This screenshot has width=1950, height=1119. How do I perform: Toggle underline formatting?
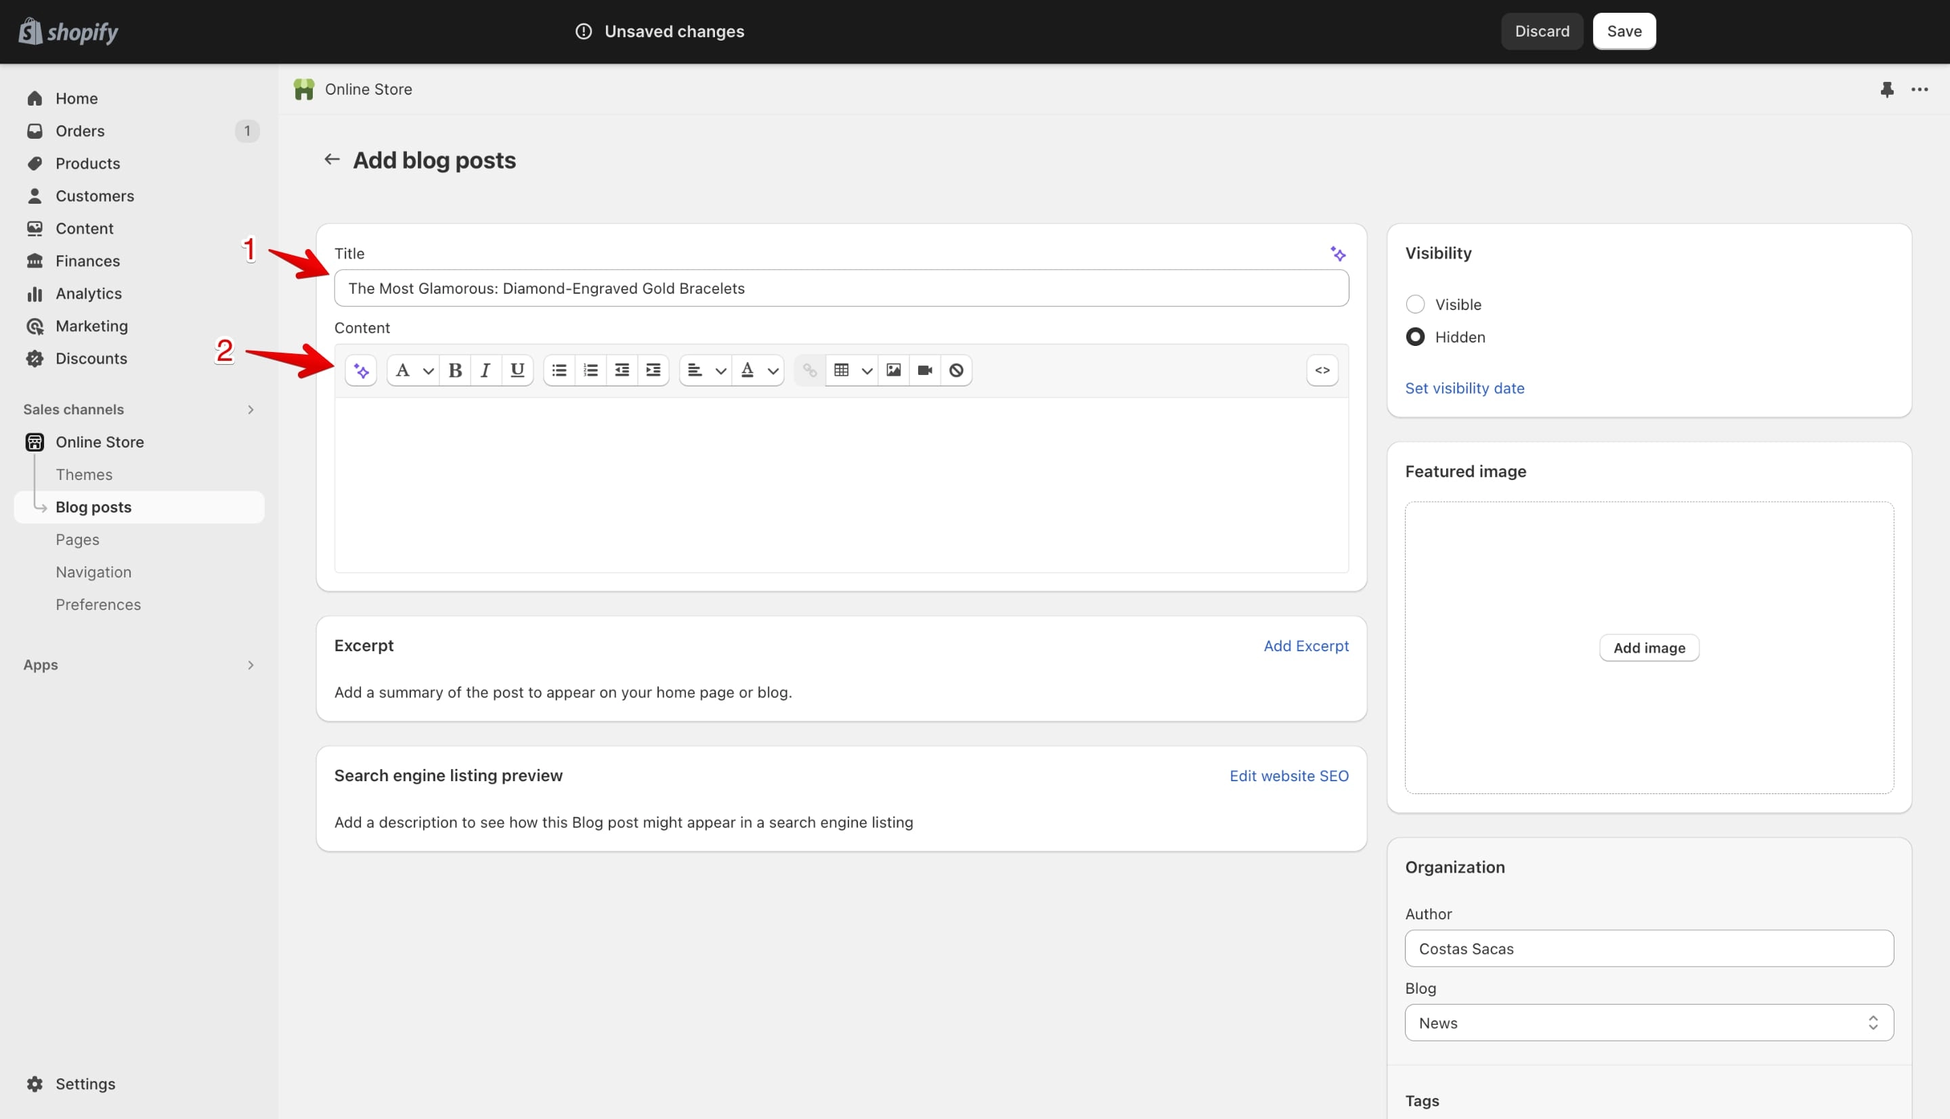coord(517,370)
